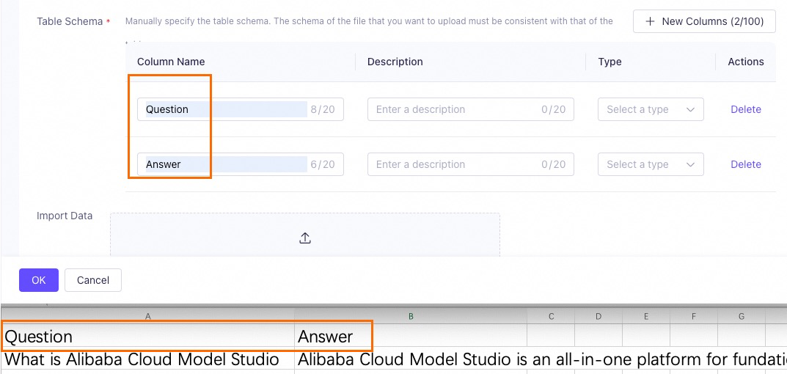Screen dimensions: 787x374
Task: Select spreadsheet column D header
Action: click(x=599, y=316)
